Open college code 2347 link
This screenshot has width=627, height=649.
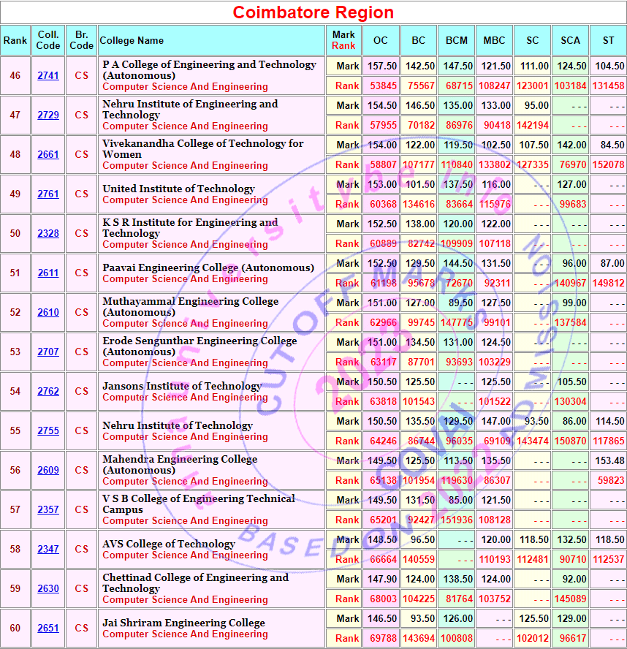[48, 550]
